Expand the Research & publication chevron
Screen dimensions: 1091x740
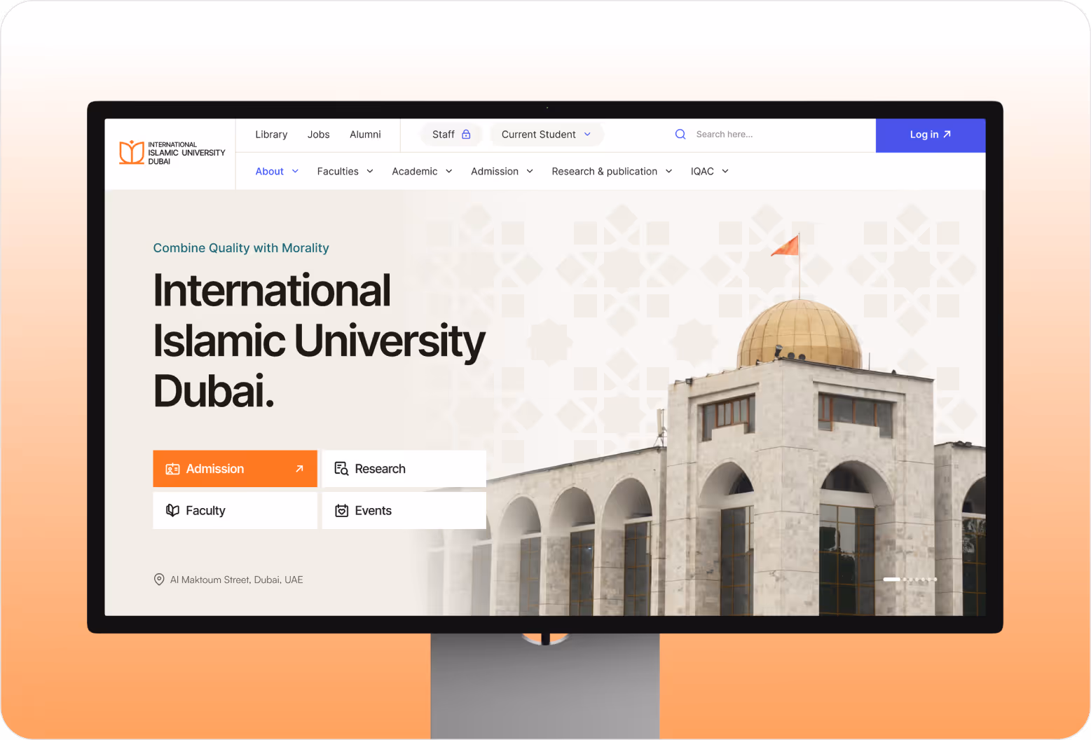(x=668, y=171)
